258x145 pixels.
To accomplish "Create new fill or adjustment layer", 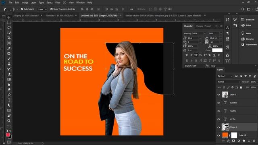I will pyautogui.click(x=239, y=141).
